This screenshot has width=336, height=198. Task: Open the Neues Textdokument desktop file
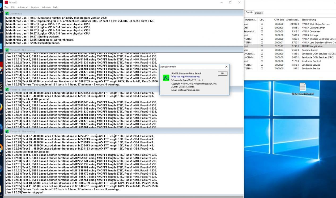pos(303,89)
